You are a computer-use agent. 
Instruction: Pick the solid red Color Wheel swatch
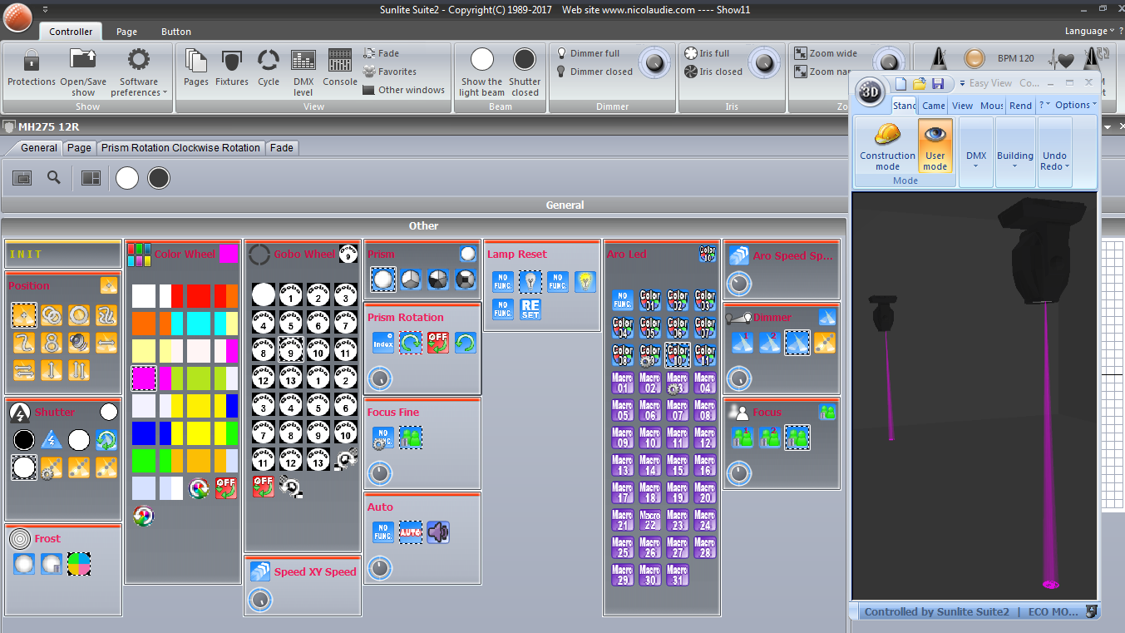[199, 296]
